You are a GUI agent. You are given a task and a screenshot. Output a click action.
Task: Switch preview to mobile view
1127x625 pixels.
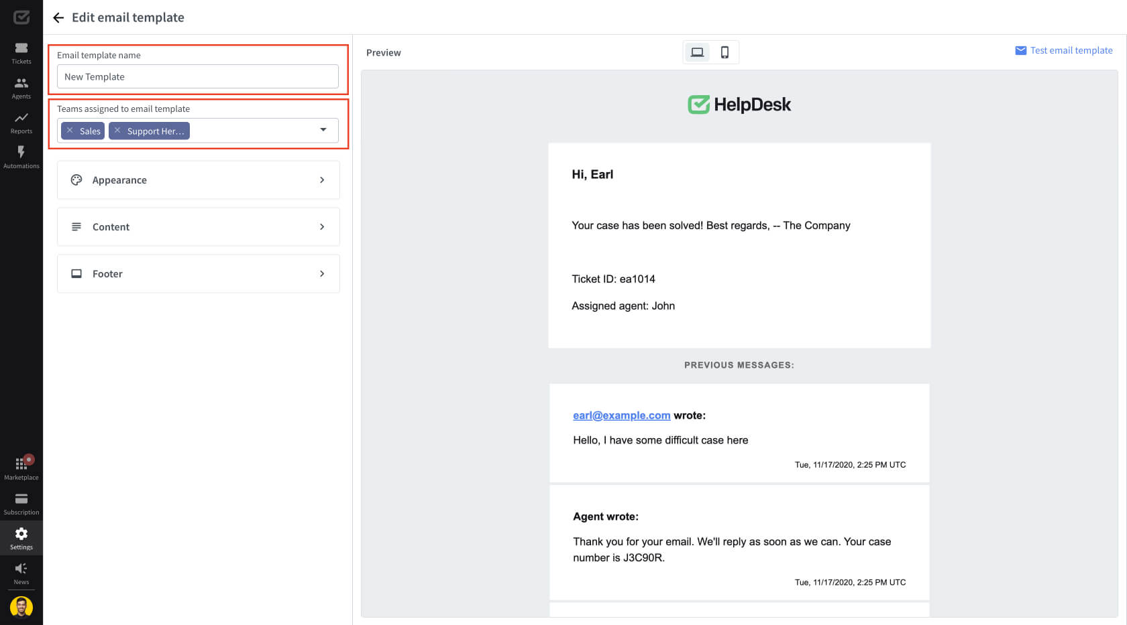tap(724, 52)
